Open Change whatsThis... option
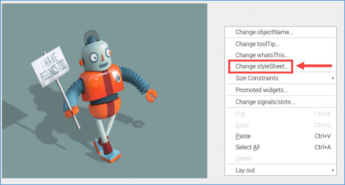 [x=280, y=55]
